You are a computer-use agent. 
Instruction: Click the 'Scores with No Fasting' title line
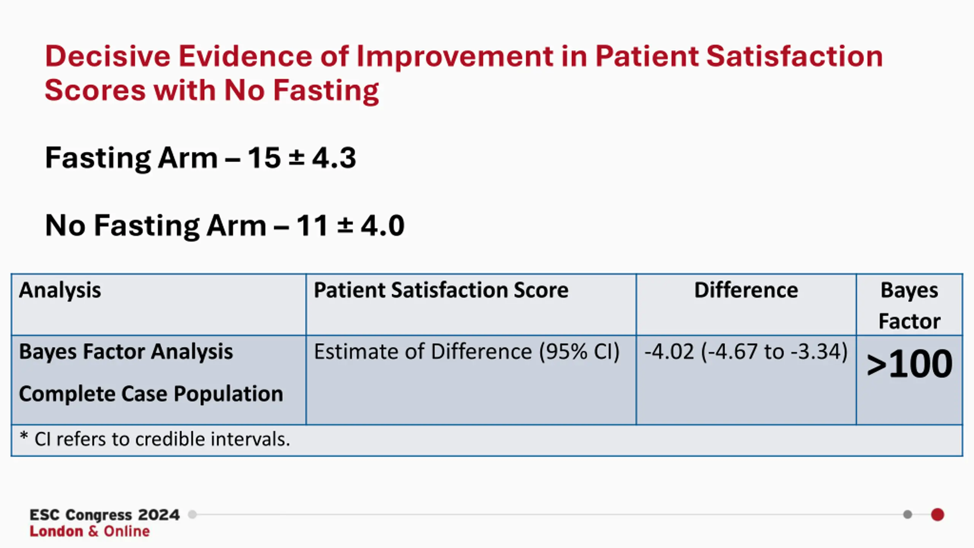click(212, 90)
